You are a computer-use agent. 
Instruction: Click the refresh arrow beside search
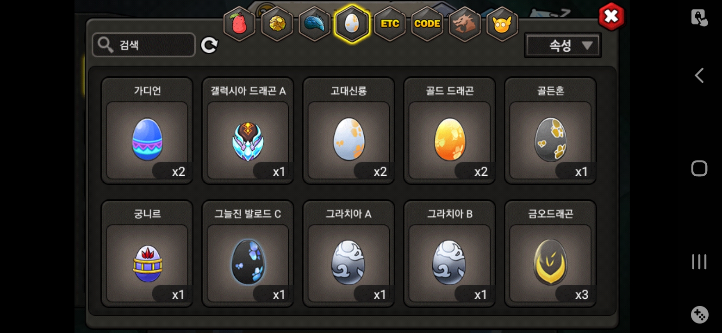209,45
